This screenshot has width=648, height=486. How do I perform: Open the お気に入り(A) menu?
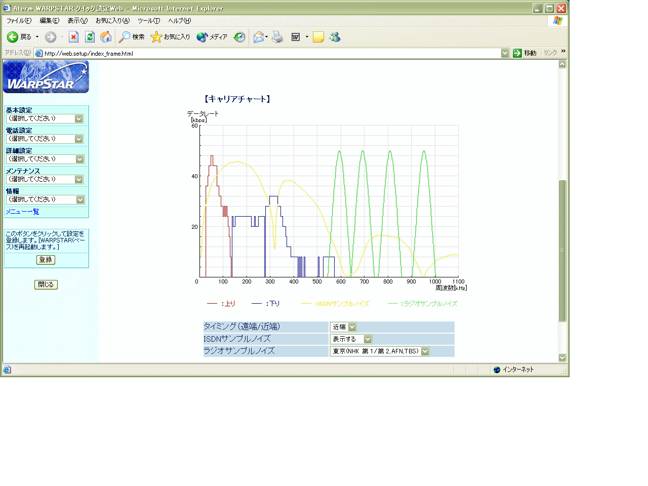(112, 21)
